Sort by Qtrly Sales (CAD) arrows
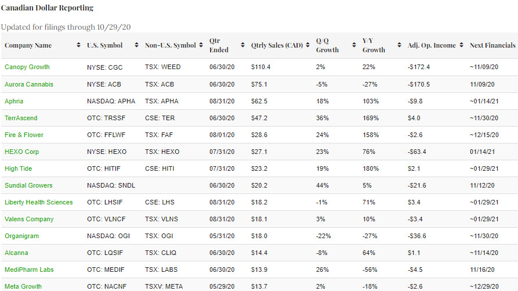The width and height of the screenshot is (518, 291). coord(308,45)
